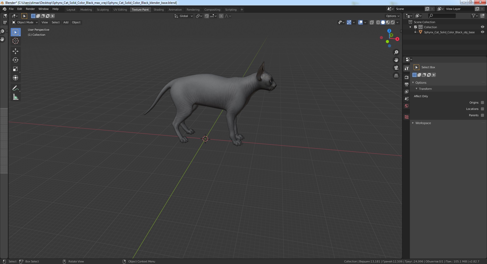Open Global transform orientation dropdown

[x=184, y=16]
